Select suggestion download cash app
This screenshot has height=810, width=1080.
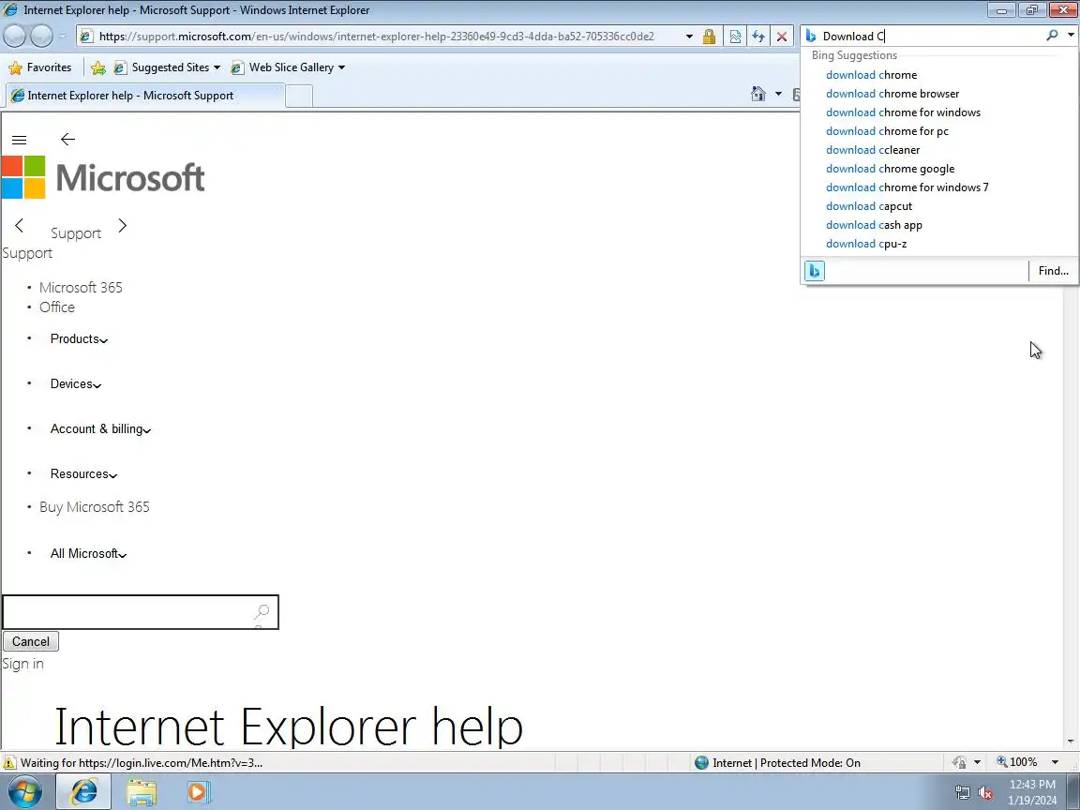[874, 225]
